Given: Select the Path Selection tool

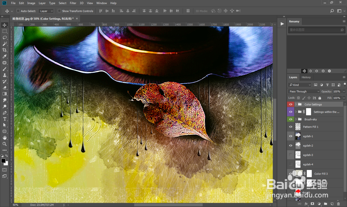Looking at the screenshot, I should point(5,125).
